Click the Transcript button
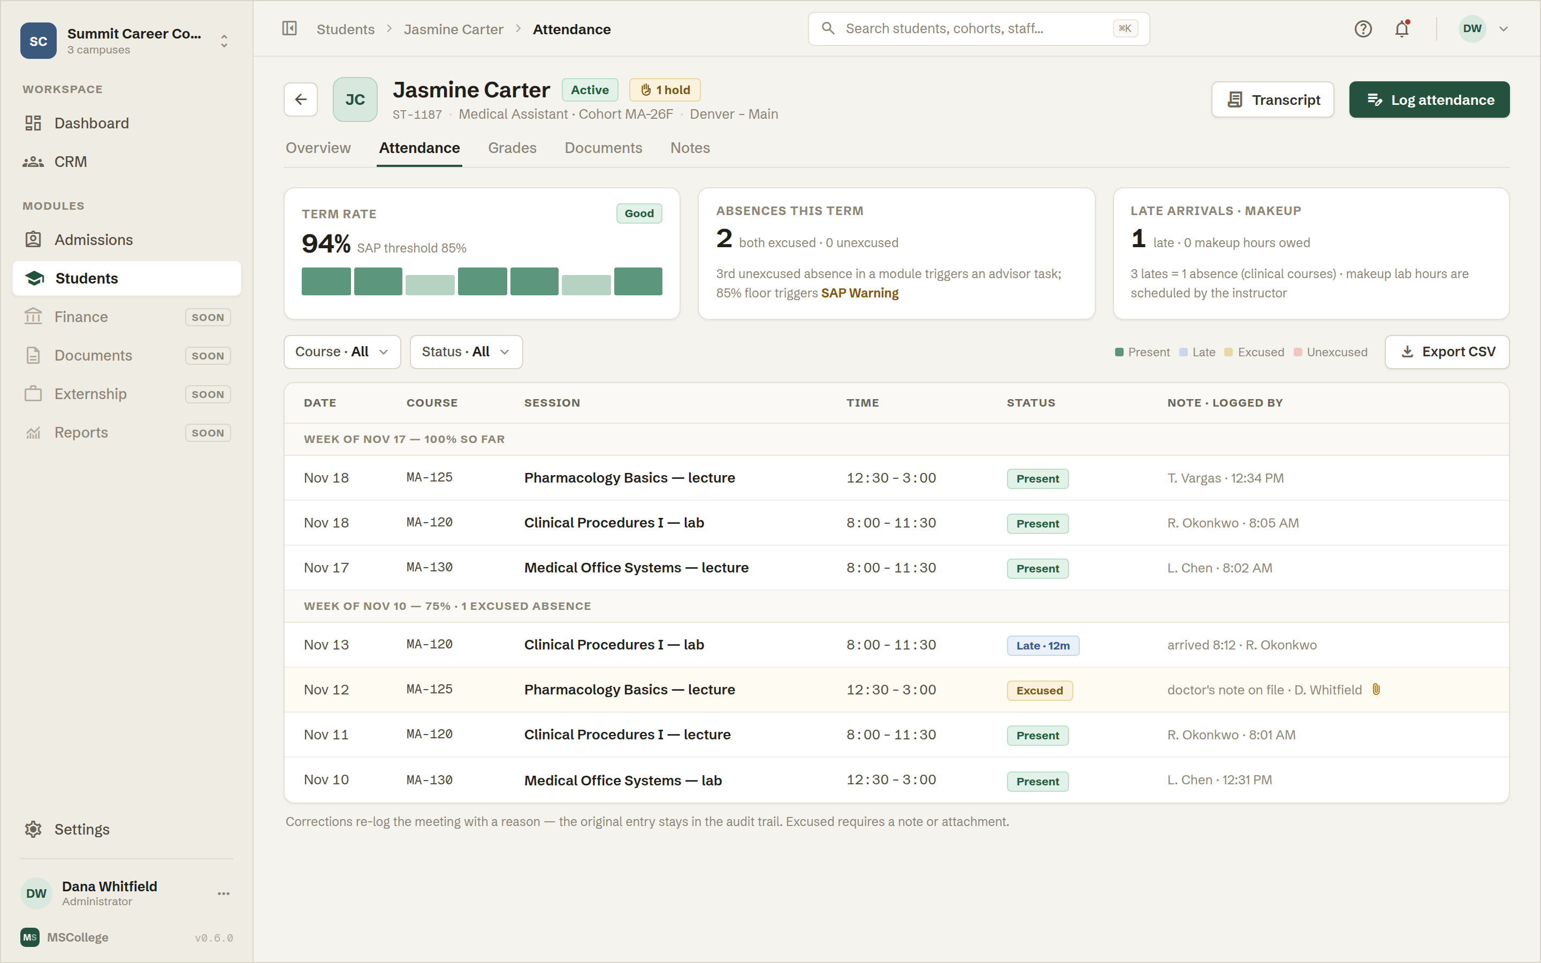 point(1272,100)
